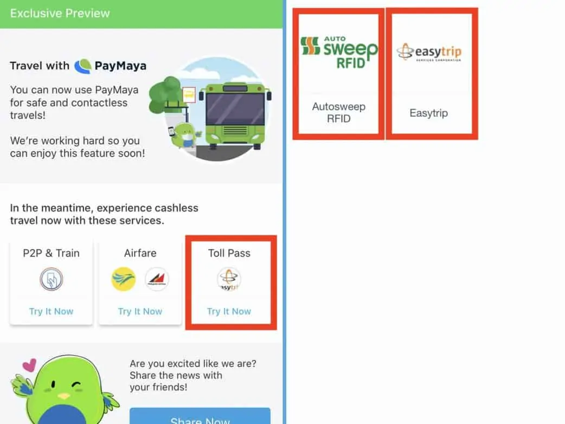565x424 pixels.
Task: Open the P2P & Train card title
Action: click(x=51, y=253)
